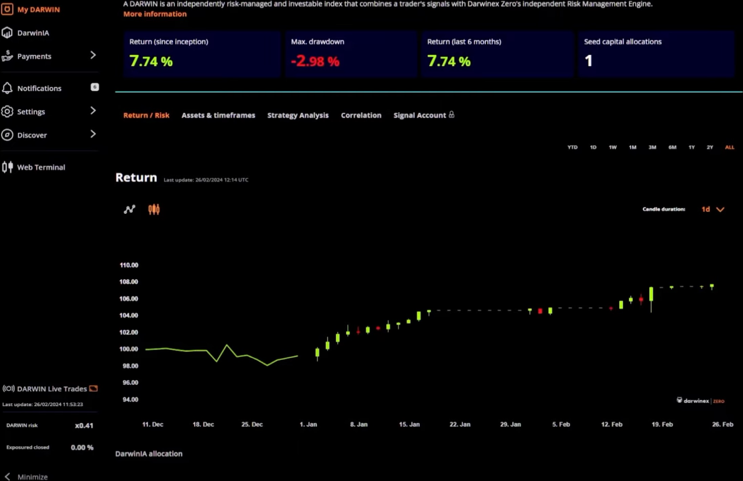Click the Return chart heading
Image resolution: width=743 pixels, height=481 pixels.
point(136,177)
